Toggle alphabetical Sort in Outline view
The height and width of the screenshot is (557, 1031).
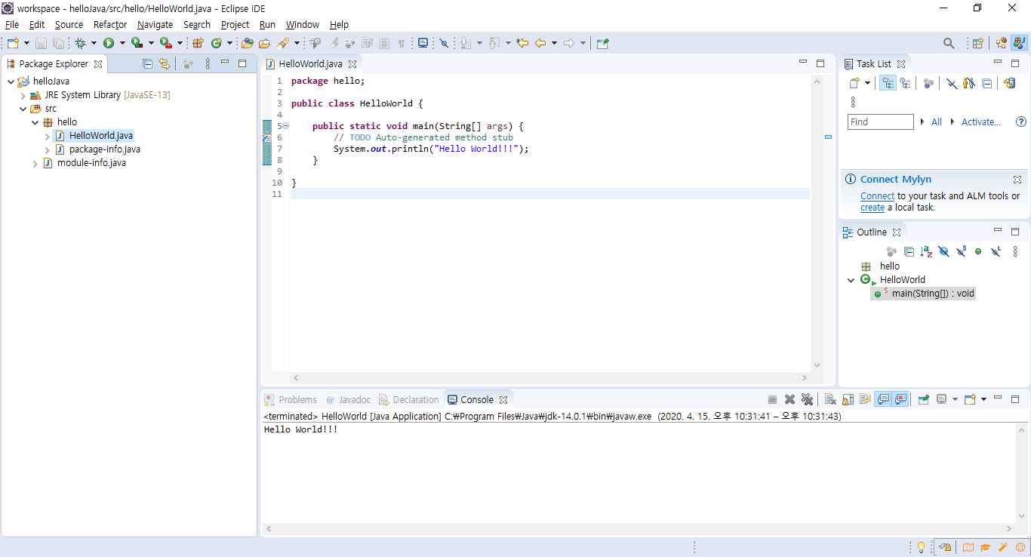926,251
